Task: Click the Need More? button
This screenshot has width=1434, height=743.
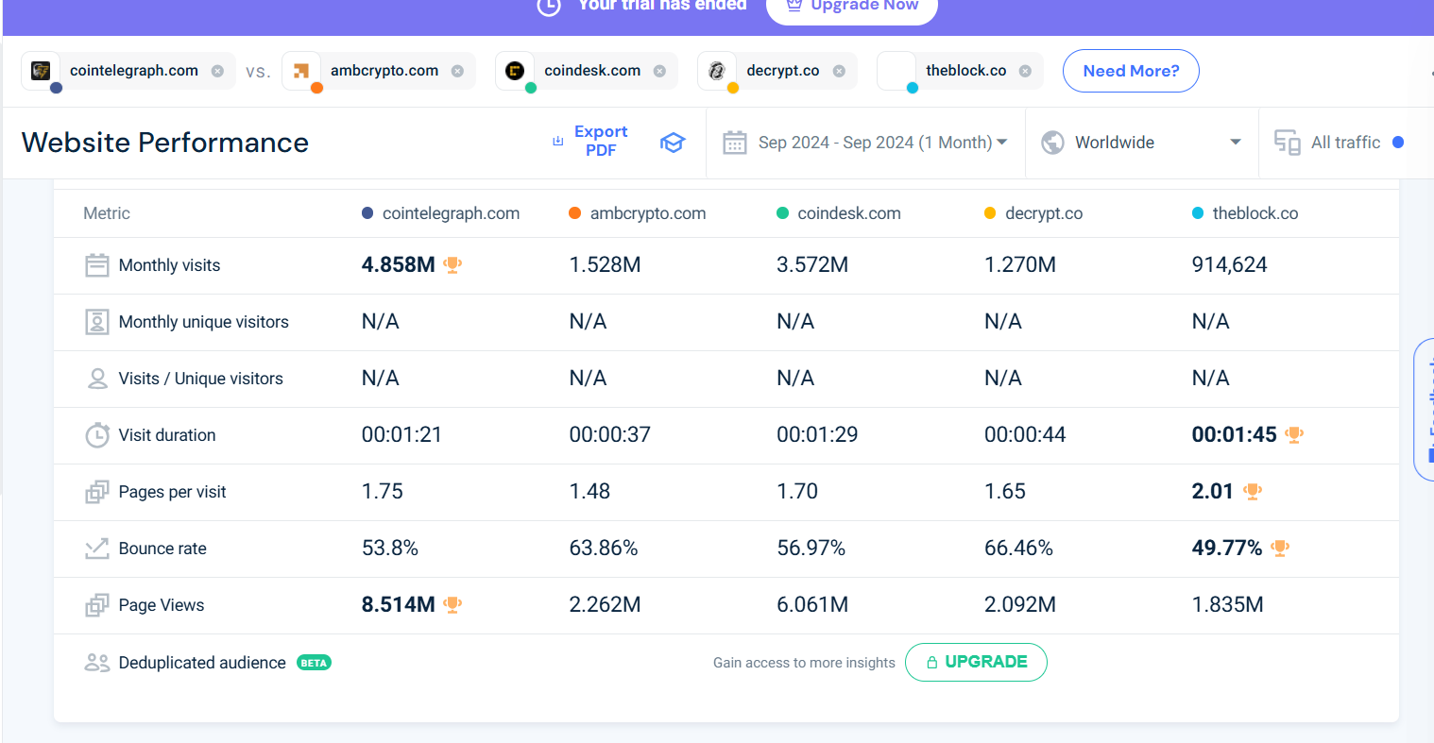Action: 1131,71
